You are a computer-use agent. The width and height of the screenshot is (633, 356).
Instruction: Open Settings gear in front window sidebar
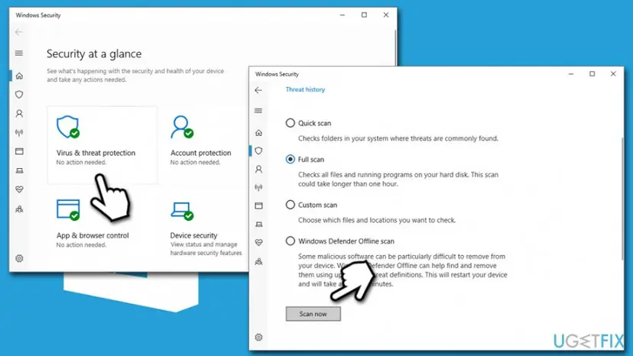click(258, 337)
